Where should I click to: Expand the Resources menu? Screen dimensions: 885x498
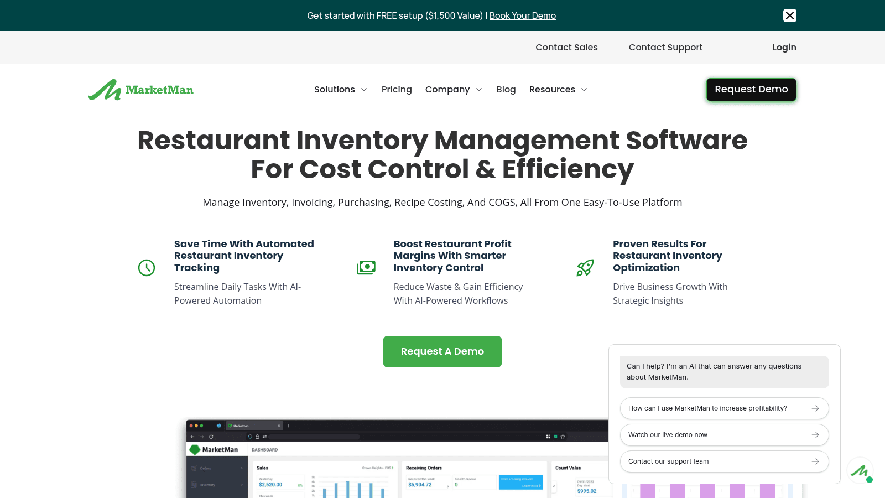[558, 90]
